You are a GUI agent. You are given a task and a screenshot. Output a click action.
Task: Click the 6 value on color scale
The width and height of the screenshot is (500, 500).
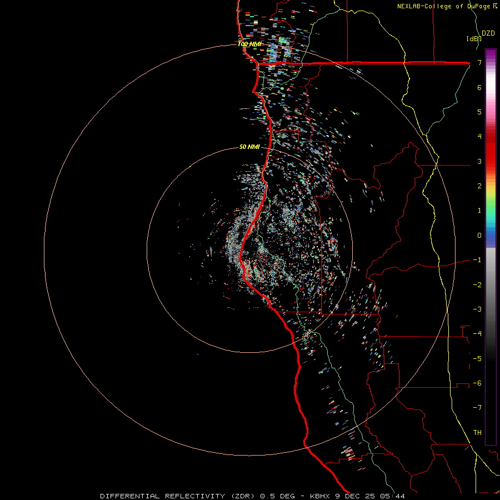pos(479,87)
